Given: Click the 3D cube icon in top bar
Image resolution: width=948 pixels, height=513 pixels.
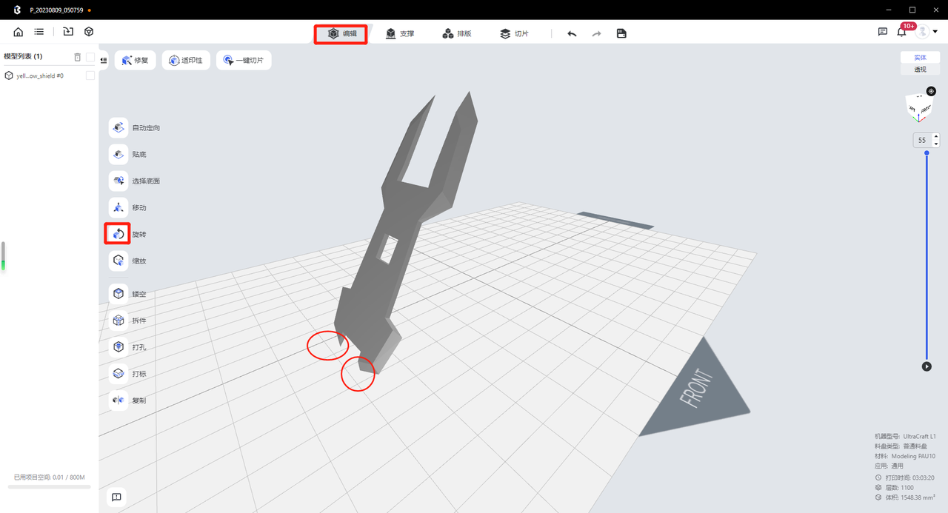Looking at the screenshot, I should (89, 32).
